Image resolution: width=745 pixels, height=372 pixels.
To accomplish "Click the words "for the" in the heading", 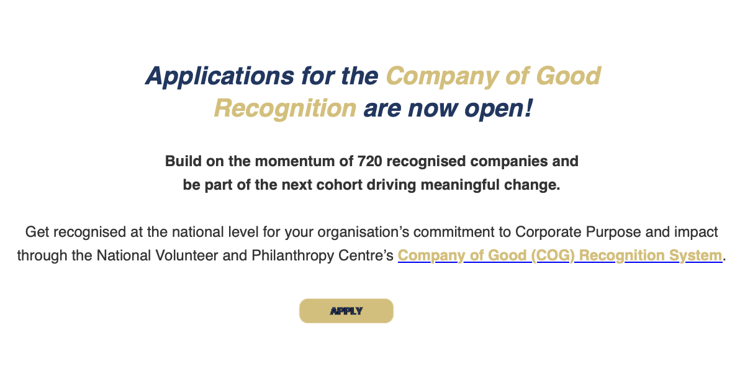I will (x=340, y=76).
